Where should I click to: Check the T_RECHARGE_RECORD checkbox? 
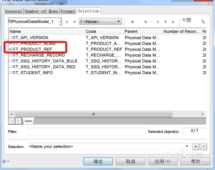10,55
